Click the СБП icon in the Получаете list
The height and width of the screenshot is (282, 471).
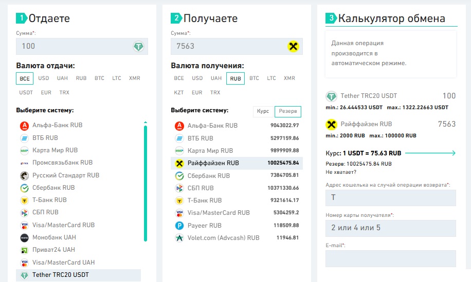[x=179, y=188]
